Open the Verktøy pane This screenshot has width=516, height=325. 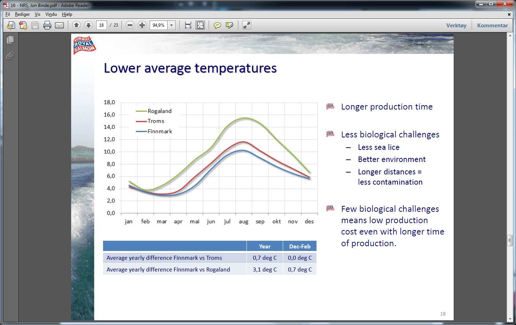point(456,25)
